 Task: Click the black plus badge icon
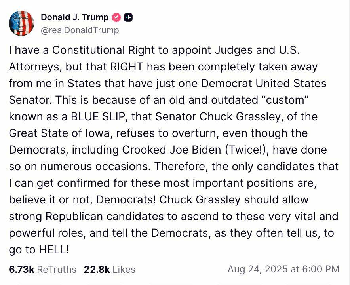pyautogui.click(x=128, y=17)
